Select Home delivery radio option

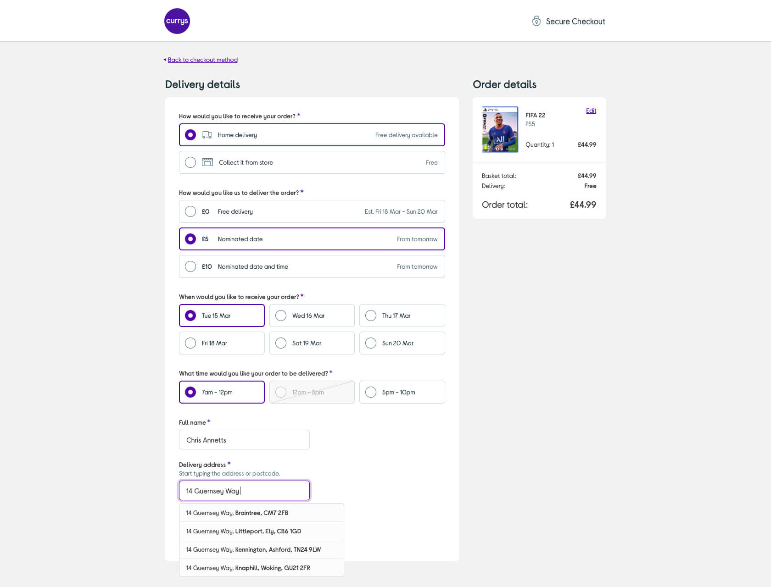point(312,135)
